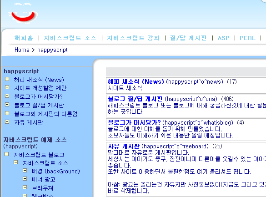Toggle the minus icon beside 블로그 질/답 게시판
Viewport: 266px width, 197px height.
point(7,105)
